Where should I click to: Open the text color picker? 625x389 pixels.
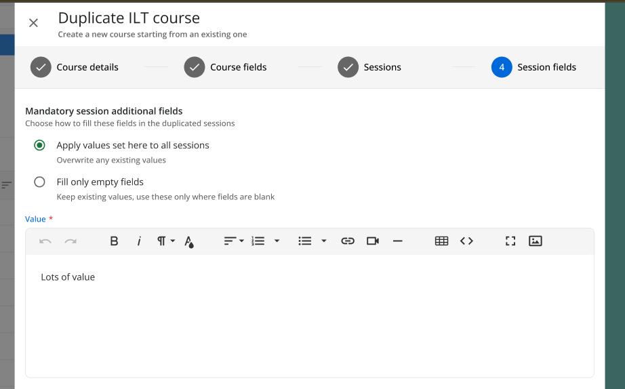[189, 241]
